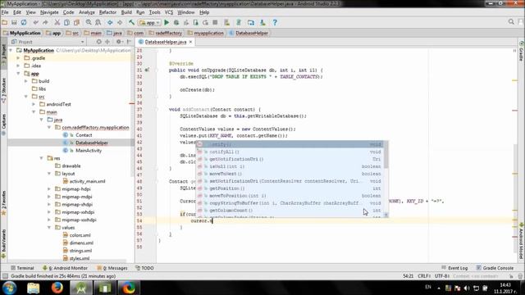Click the override gutter icon at line 31
The image size is (525, 295).
[147, 70]
